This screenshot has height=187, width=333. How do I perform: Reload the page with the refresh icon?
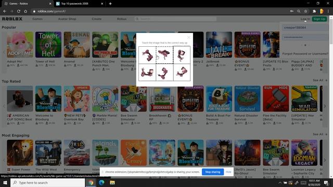tap(19, 11)
